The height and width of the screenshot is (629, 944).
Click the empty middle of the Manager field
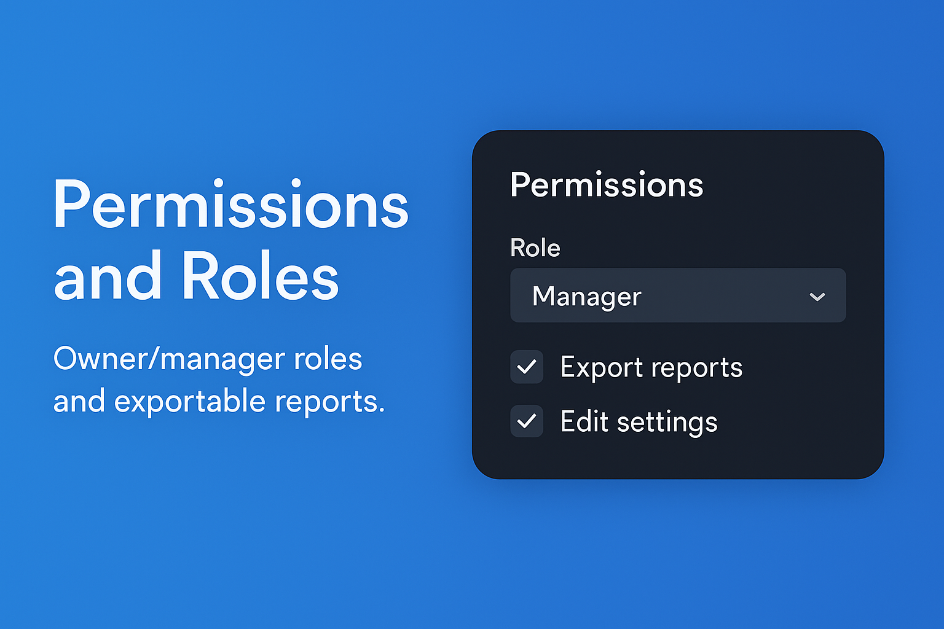point(725,295)
